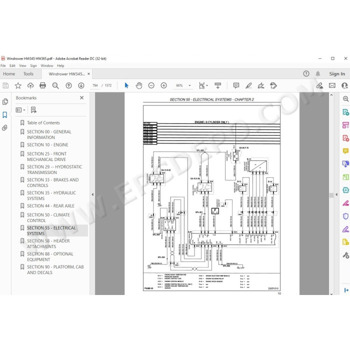This screenshot has height=350, width=350.
Task: Open SECTION 88 - OPTIONAL EQUIPMENT bookmark
Action: click(x=50, y=256)
